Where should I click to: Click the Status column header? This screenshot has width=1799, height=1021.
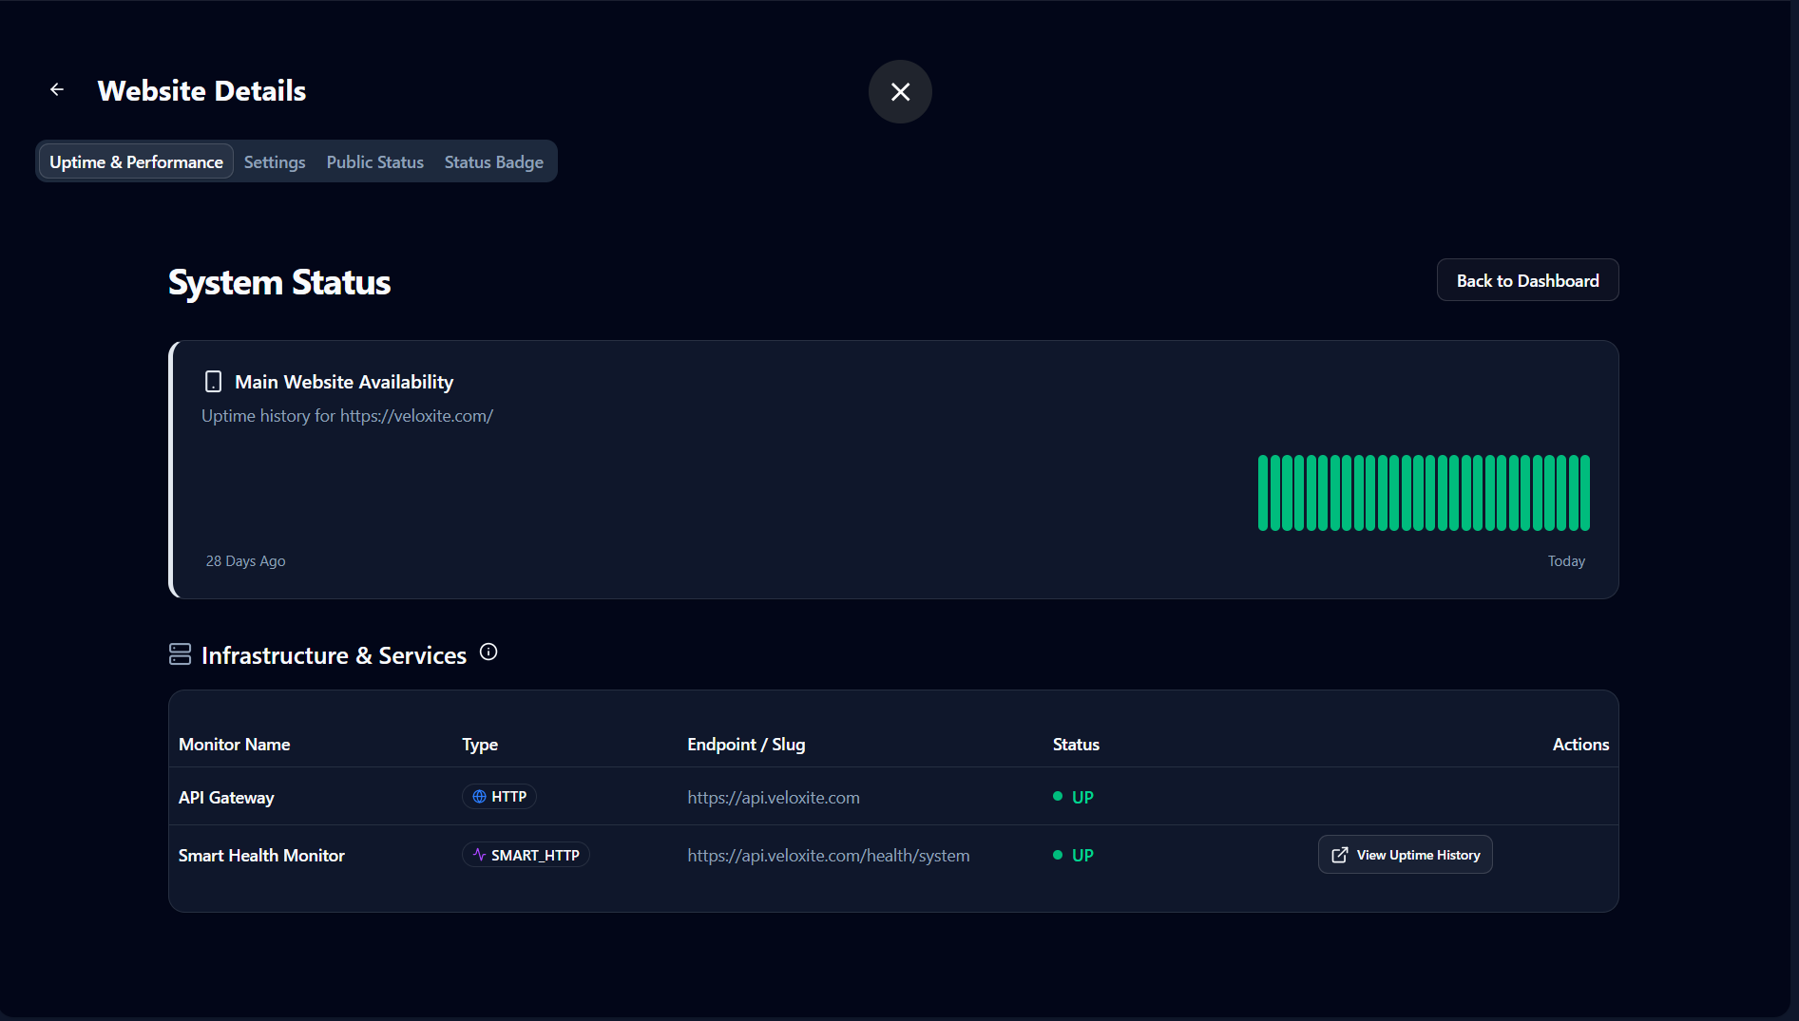[1076, 745]
